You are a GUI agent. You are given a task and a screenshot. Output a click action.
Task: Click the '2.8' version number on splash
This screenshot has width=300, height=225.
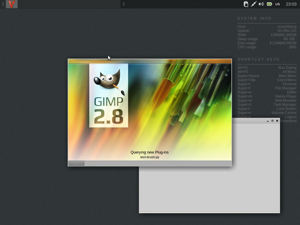[108, 117]
